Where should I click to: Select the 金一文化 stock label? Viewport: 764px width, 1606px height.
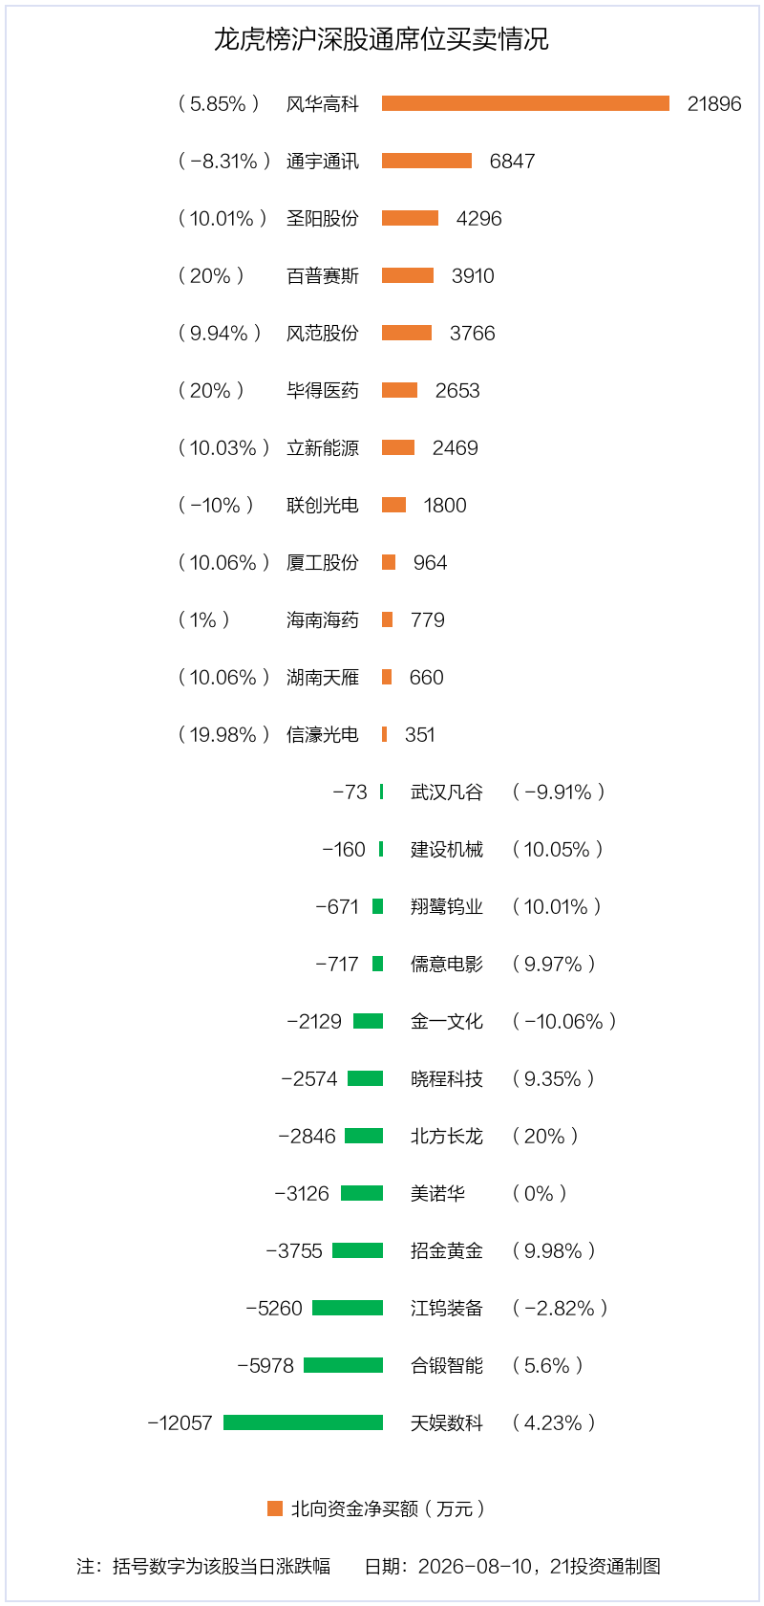pos(447,1021)
